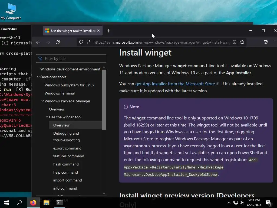Bookmark this page with the star icon
This screenshot has width=277, height=208.
click(x=242, y=42)
